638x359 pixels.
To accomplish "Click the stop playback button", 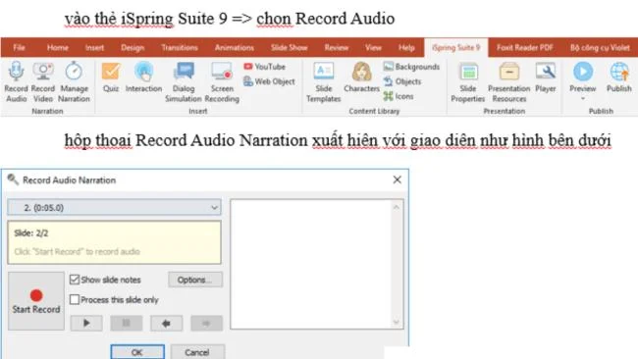I will click(x=127, y=323).
